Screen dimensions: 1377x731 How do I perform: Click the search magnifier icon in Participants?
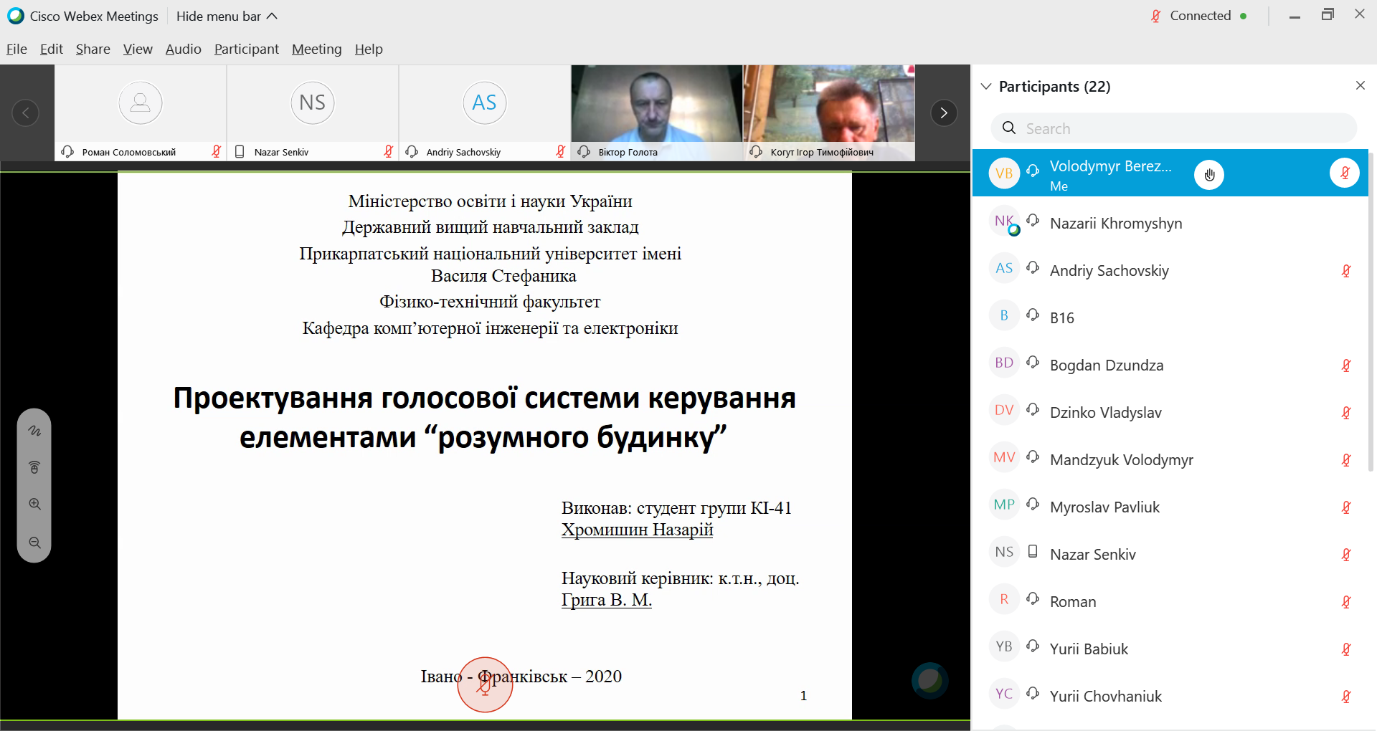coord(1009,128)
